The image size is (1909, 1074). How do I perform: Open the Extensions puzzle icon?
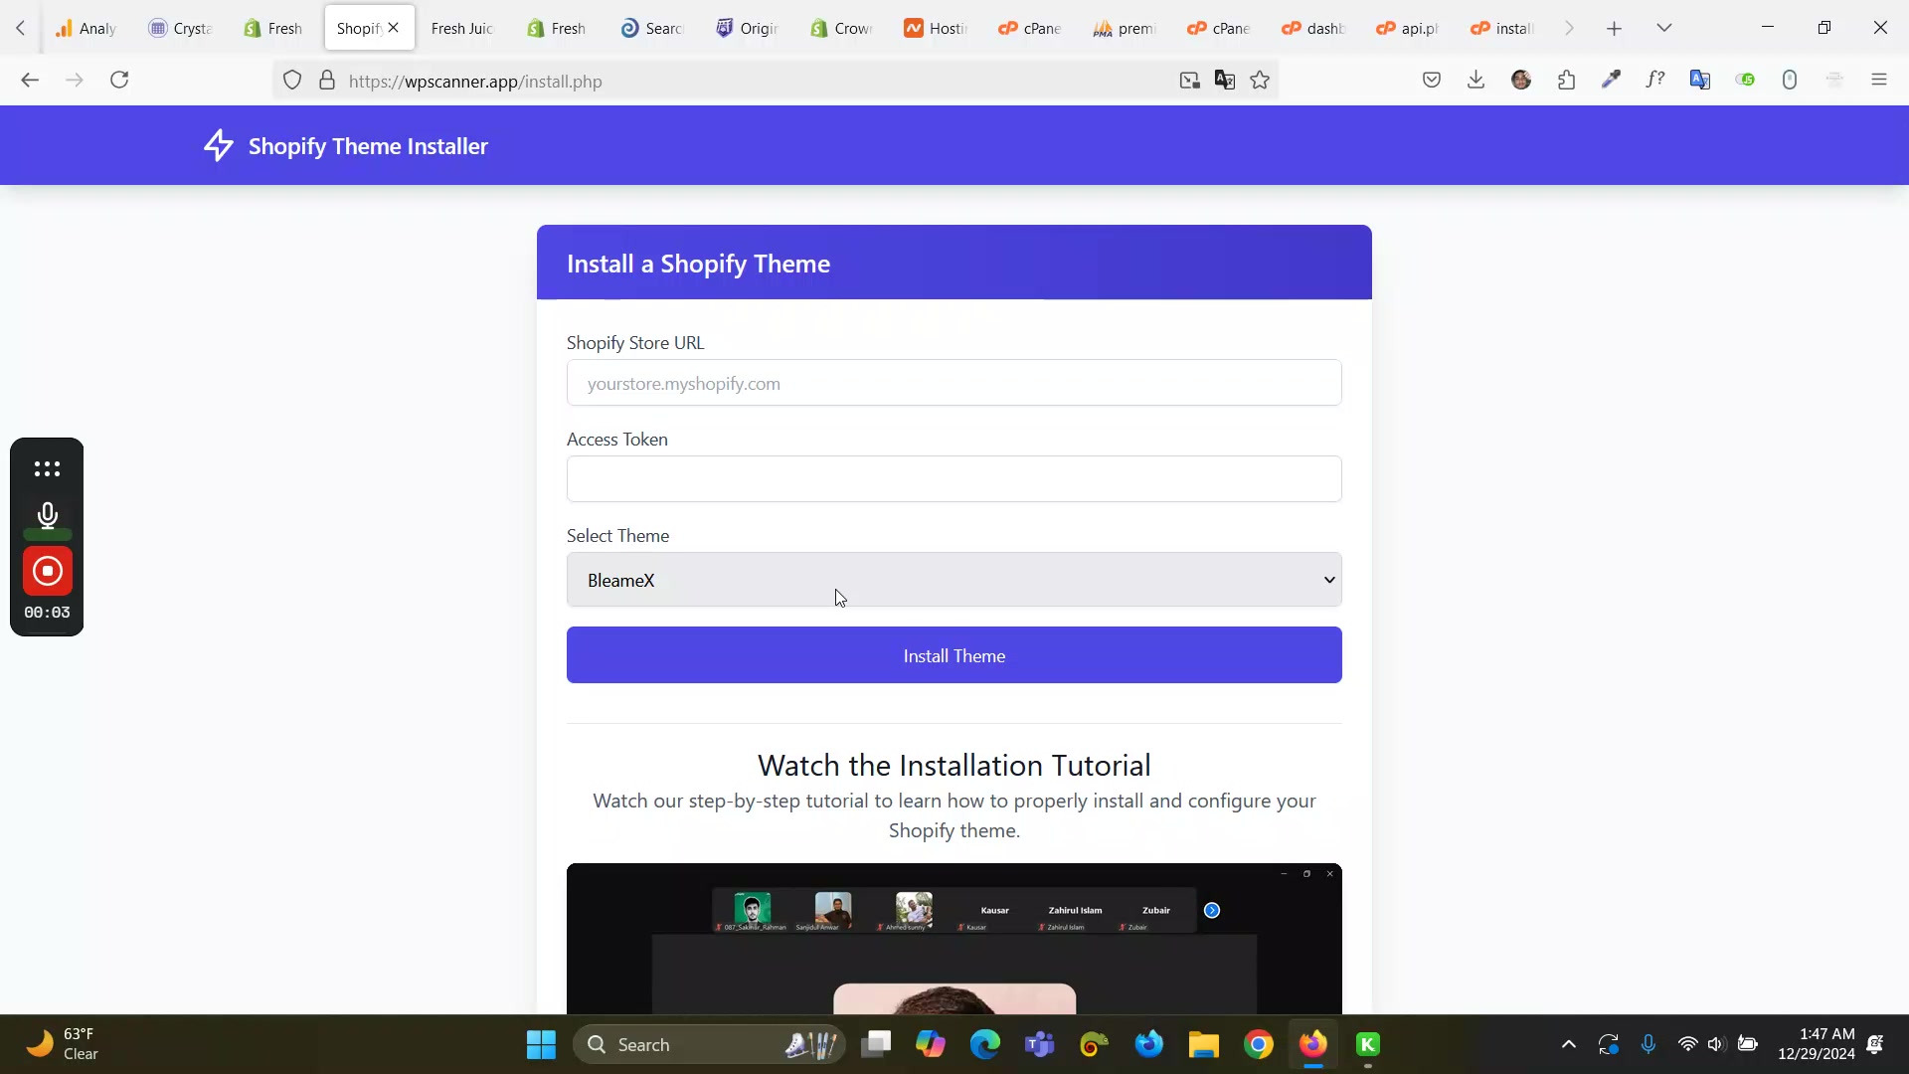pyautogui.click(x=1567, y=81)
